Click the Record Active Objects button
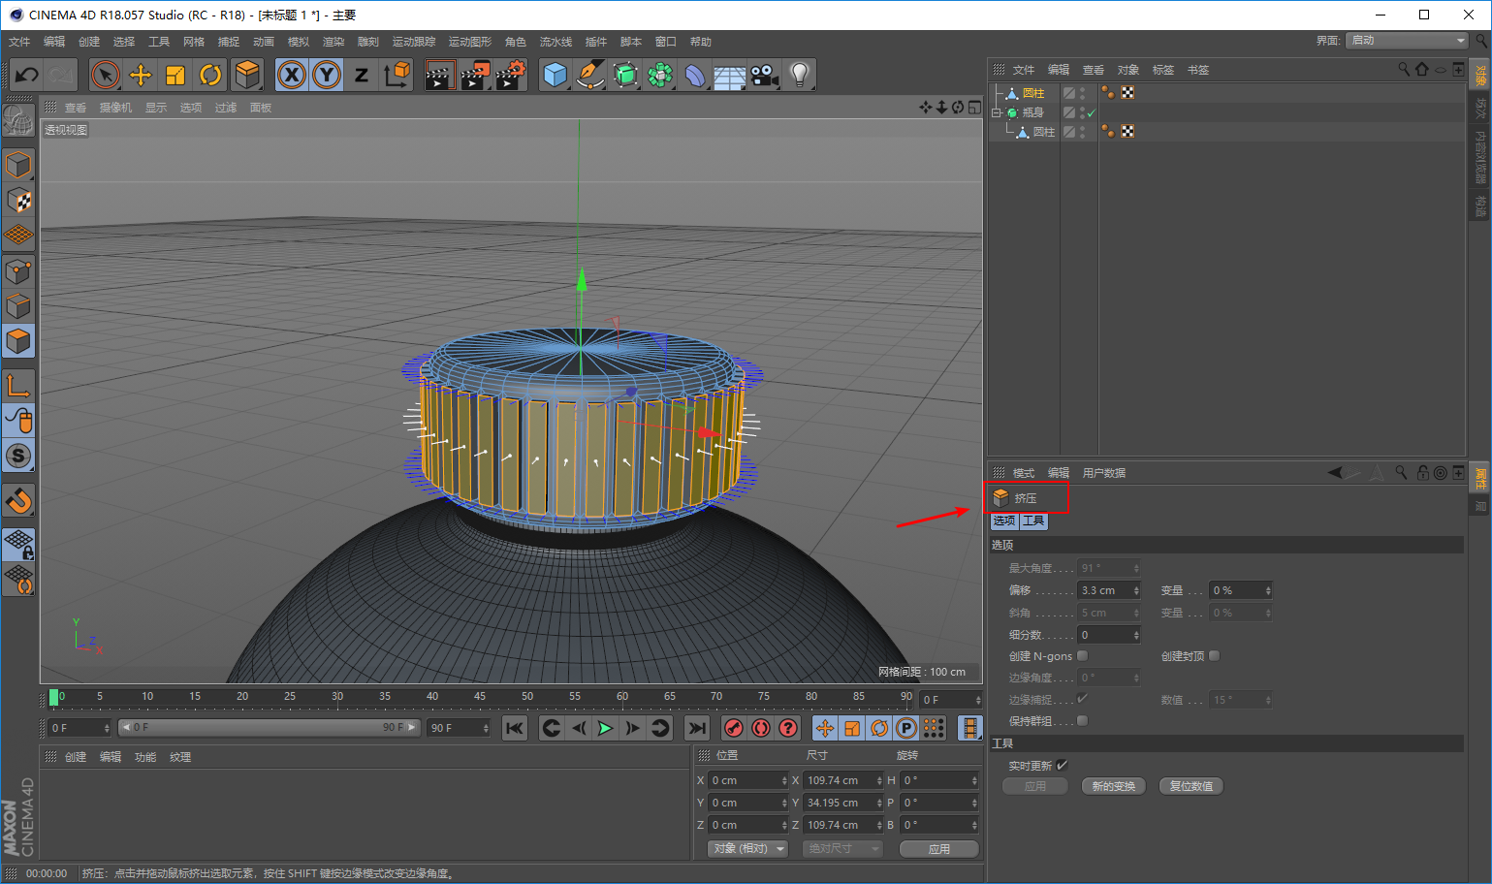The width and height of the screenshot is (1492, 884). pyautogui.click(x=734, y=728)
